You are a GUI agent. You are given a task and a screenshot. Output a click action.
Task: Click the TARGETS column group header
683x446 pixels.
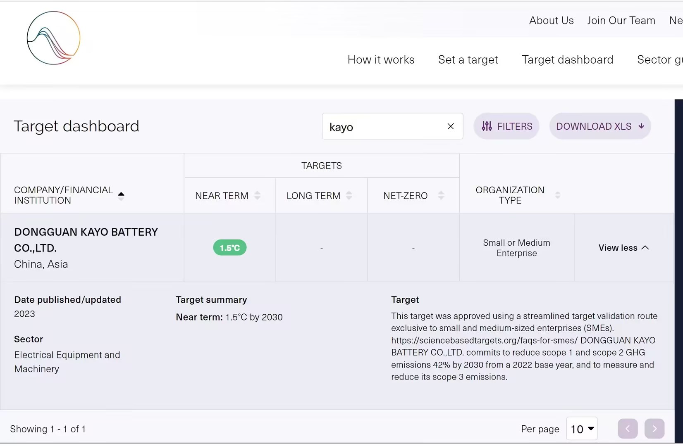(x=322, y=166)
